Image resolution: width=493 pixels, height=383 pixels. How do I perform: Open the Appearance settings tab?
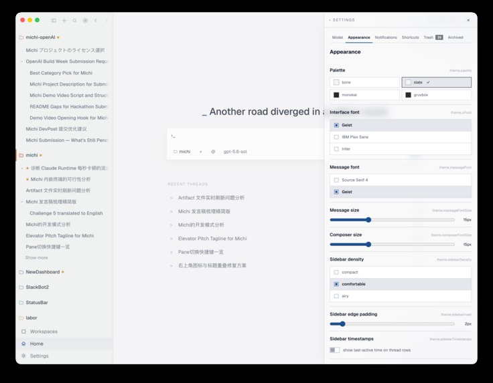359,37
